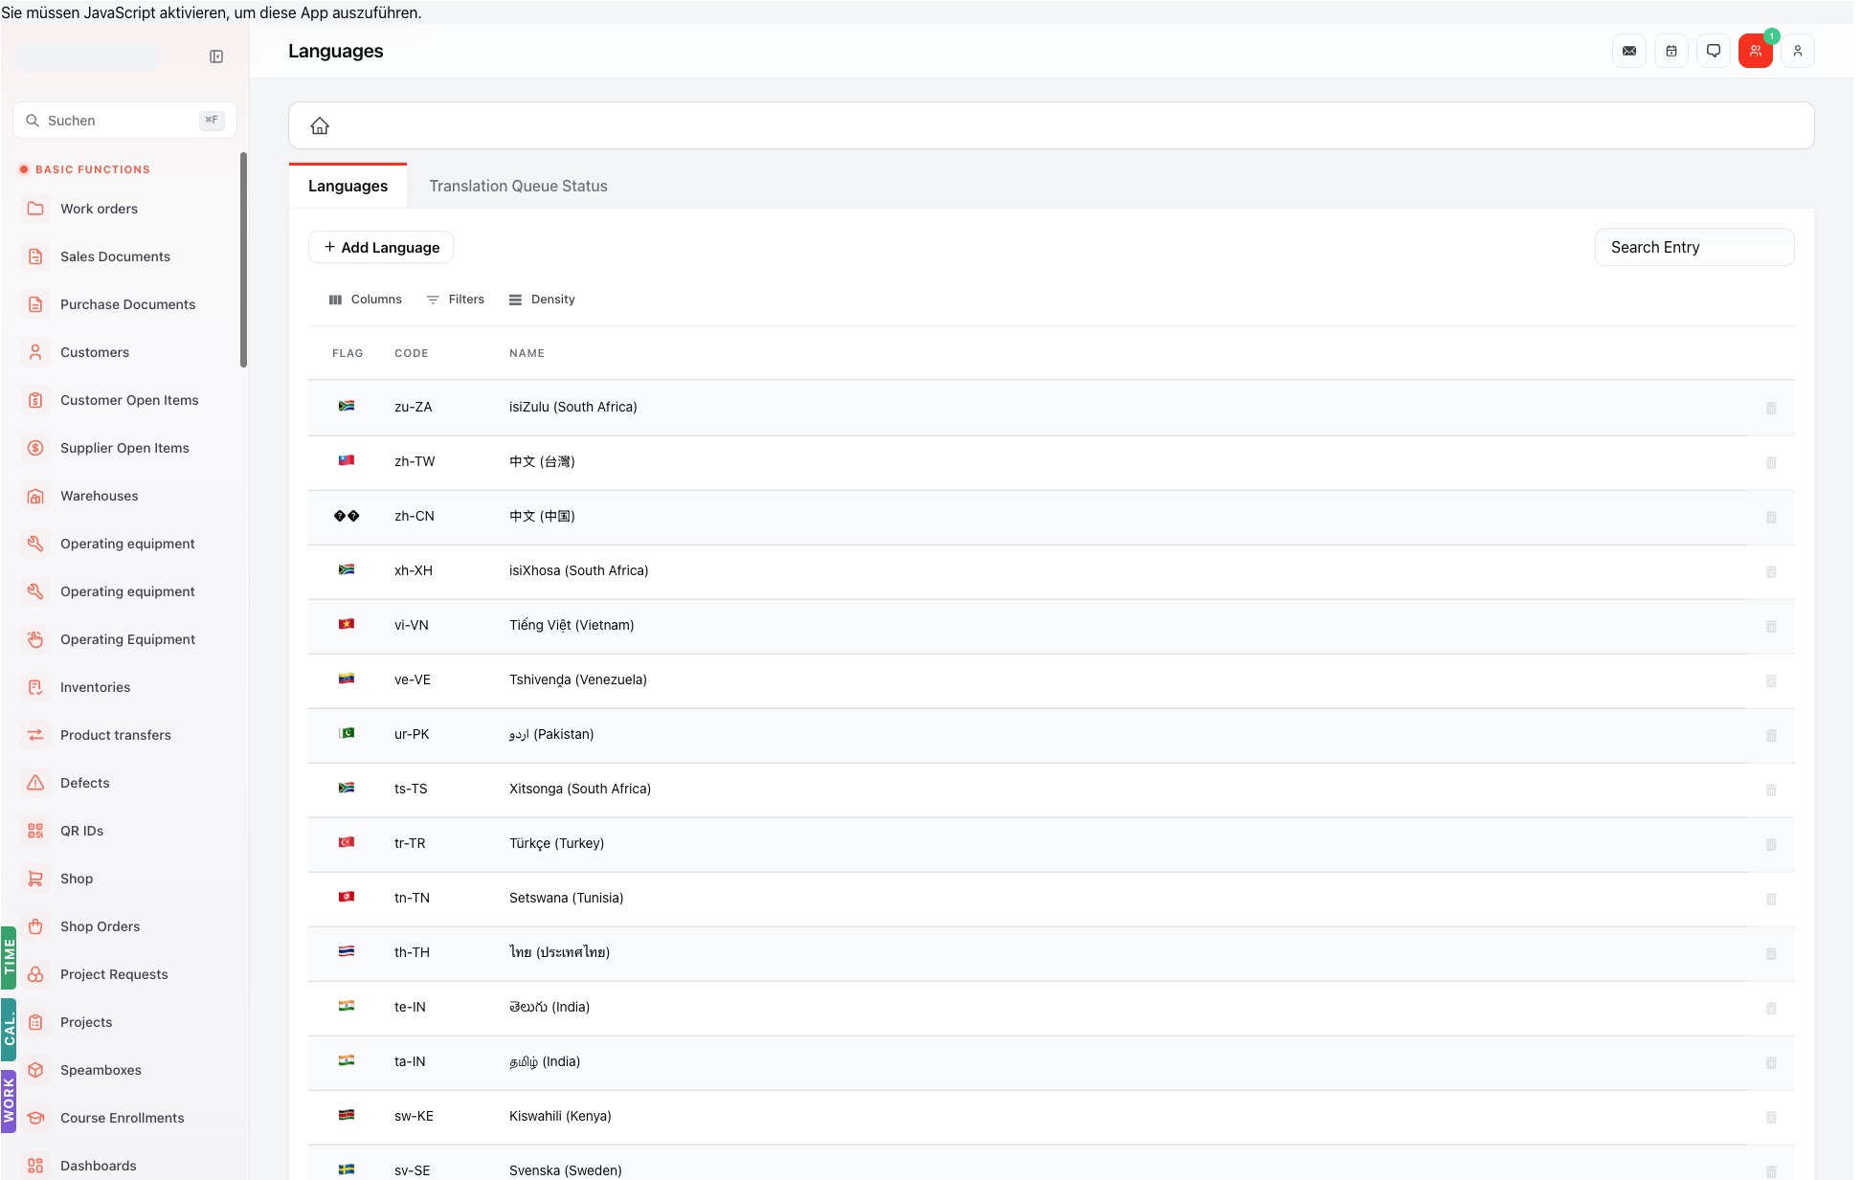Sort by the FLAG column header
Image resolution: width=1862 pixels, height=1180 pixels.
pos(348,353)
